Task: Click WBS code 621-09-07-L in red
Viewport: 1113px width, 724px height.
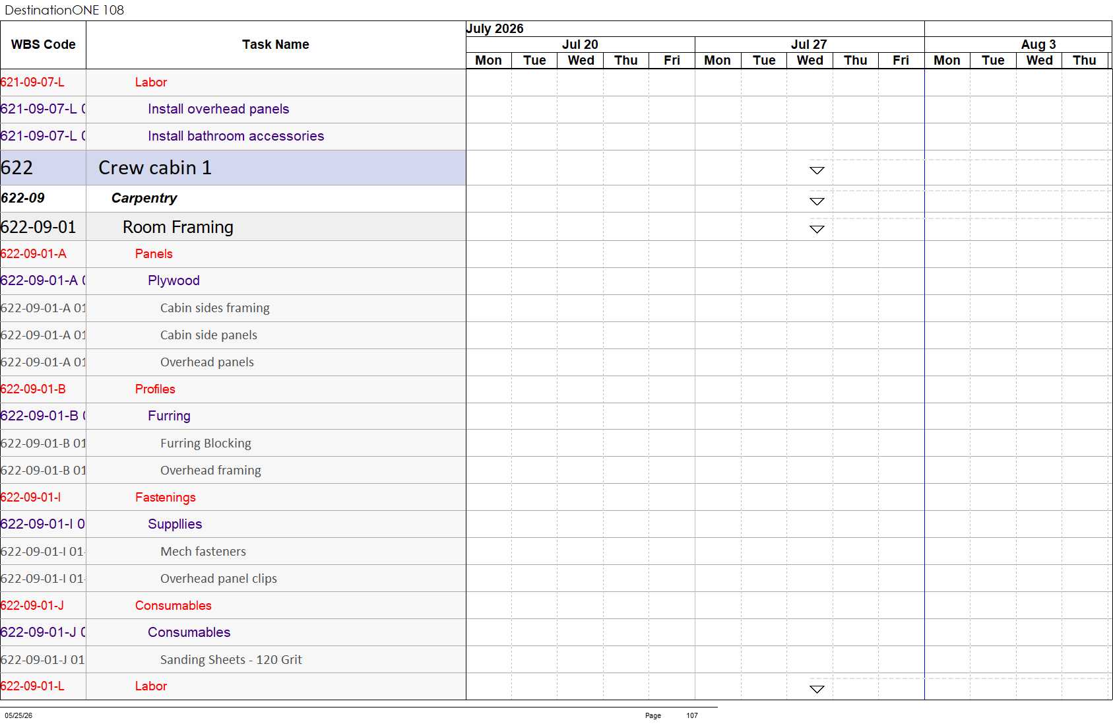Action: (x=32, y=82)
